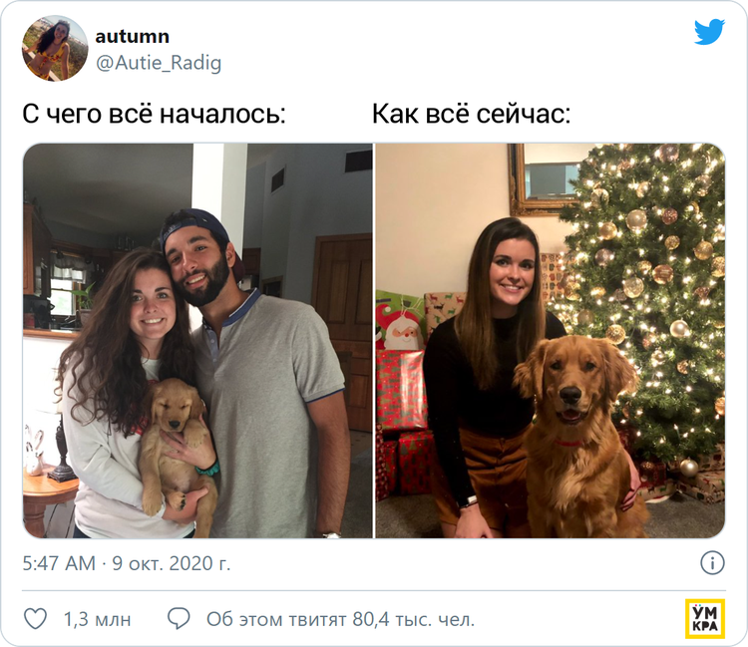The image size is (748, 647).
Task: Open 'Об этом твитят 80,4 тыс. чел.' link
Action: coord(341,619)
